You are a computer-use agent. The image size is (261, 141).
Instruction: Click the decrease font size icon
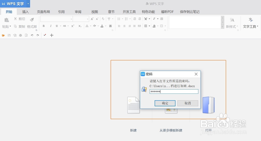pyautogui.click(x=97, y=19)
